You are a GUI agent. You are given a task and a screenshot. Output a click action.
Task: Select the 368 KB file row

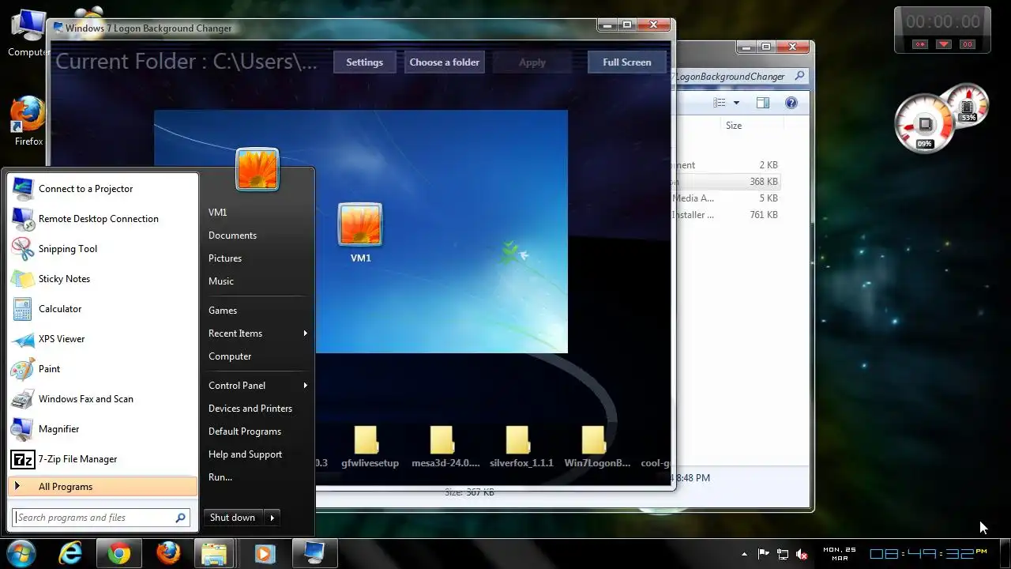(726, 182)
